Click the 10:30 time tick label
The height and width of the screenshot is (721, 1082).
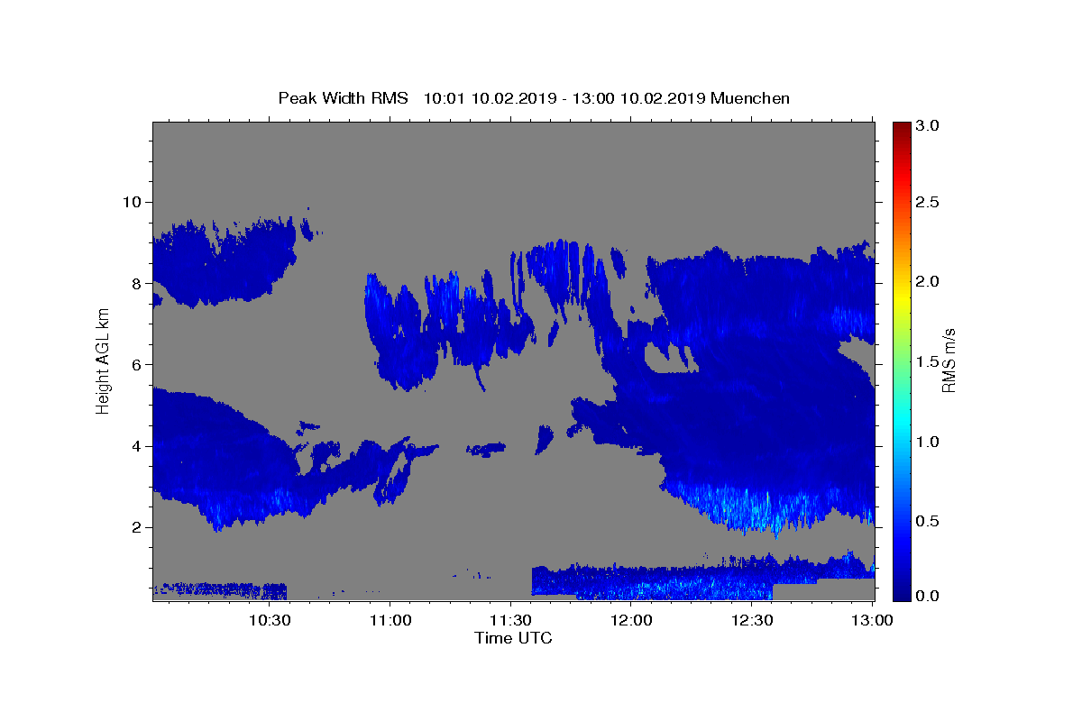coord(269,620)
